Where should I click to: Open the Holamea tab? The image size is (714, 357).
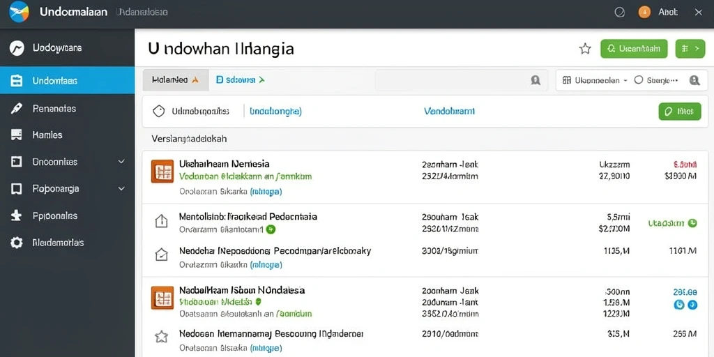[x=176, y=80]
